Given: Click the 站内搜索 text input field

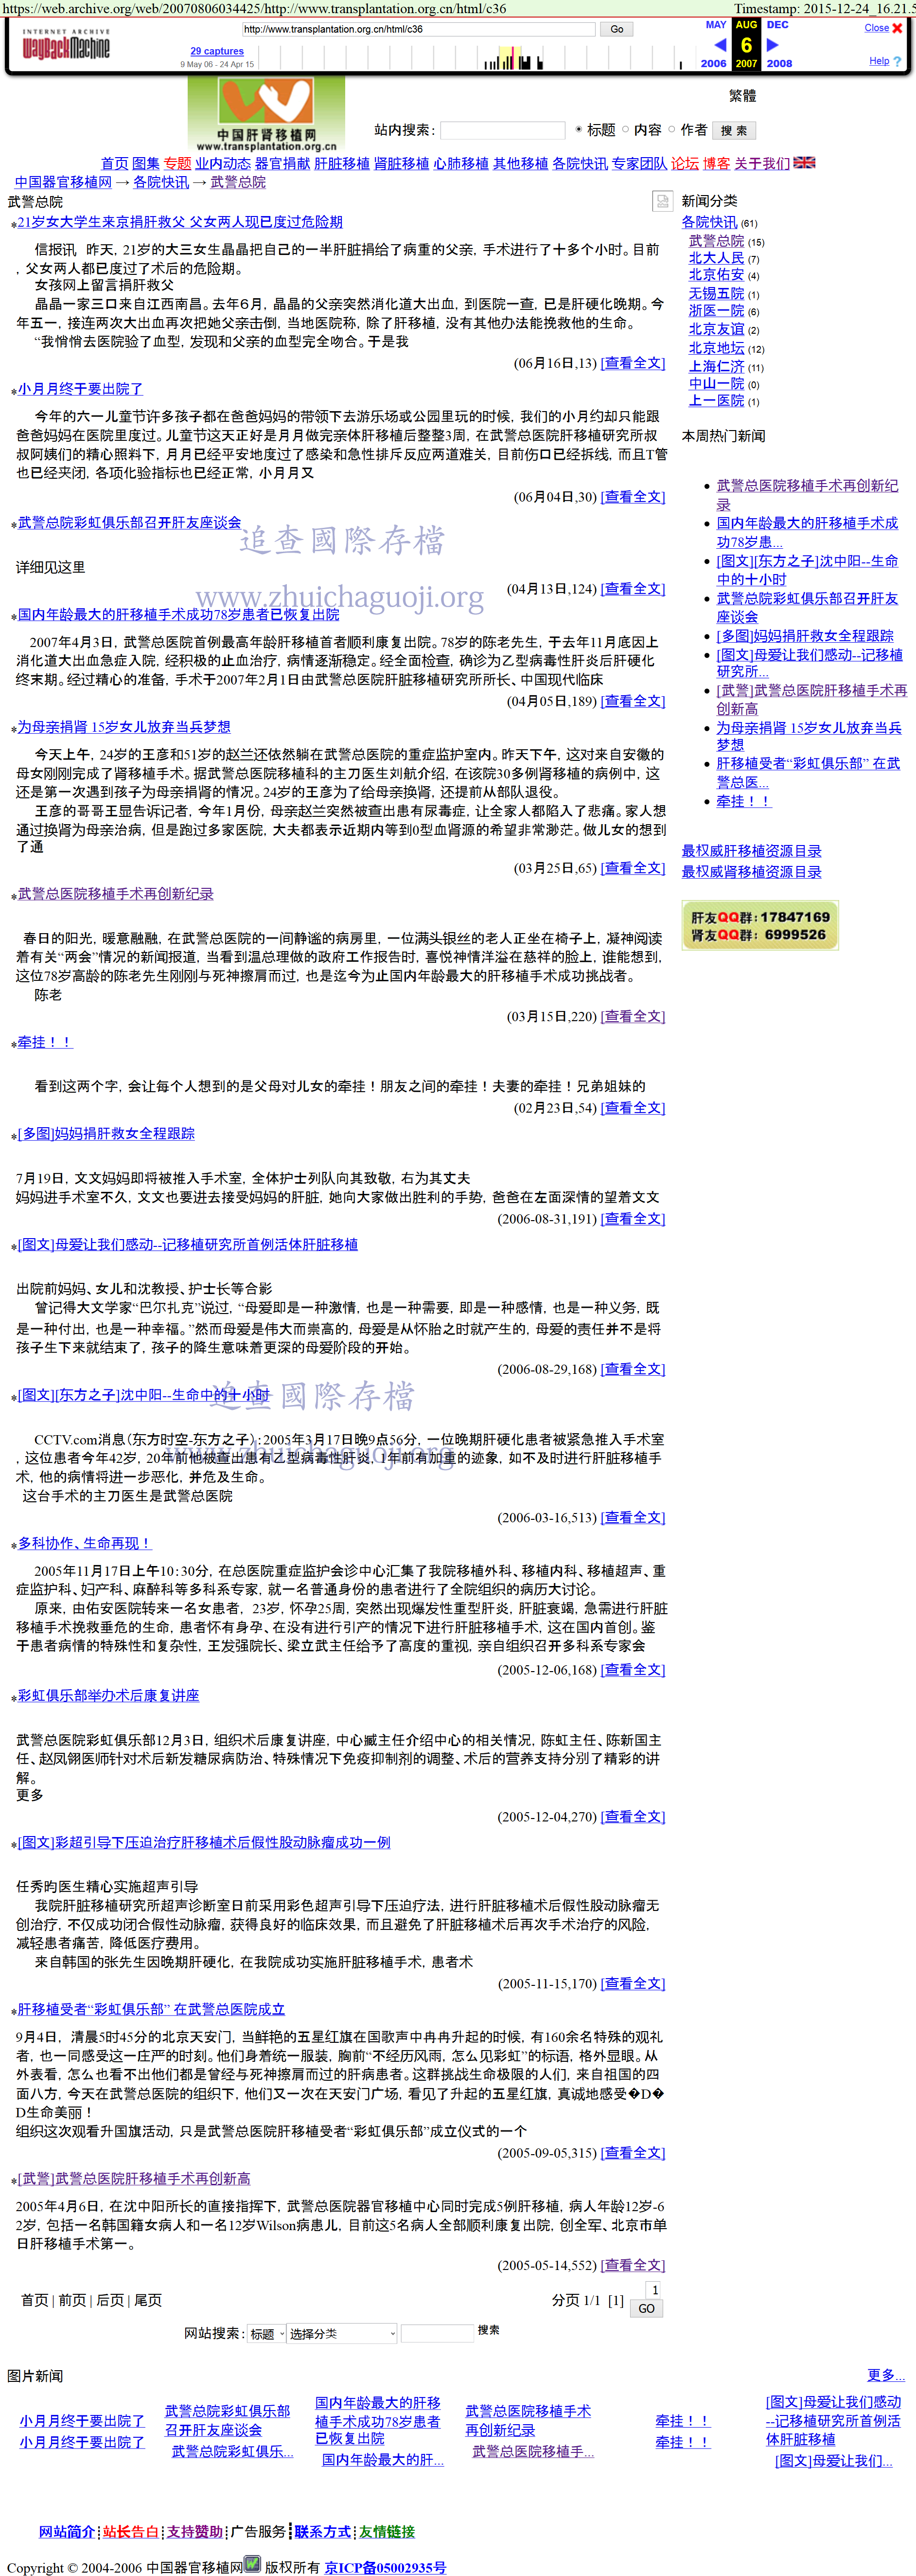Looking at the screenshot, I should click(502, 131).
